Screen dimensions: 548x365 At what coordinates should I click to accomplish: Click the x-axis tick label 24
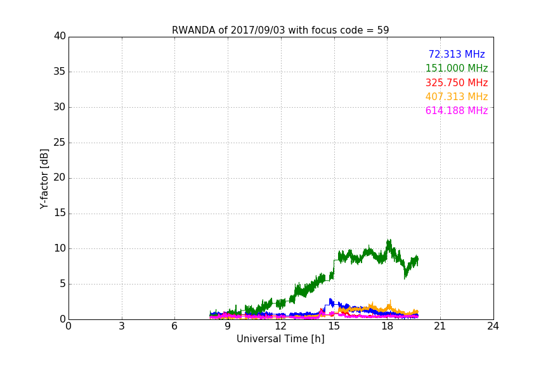tap(493, 326)
